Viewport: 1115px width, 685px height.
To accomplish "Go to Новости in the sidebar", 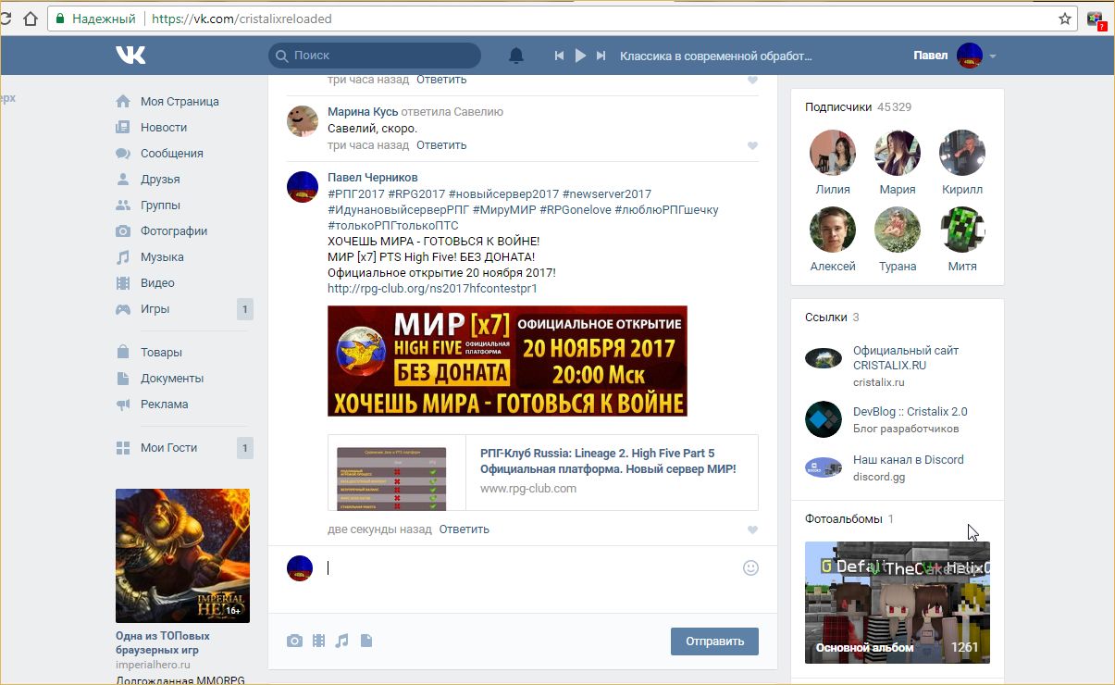I will click(164, 128).
